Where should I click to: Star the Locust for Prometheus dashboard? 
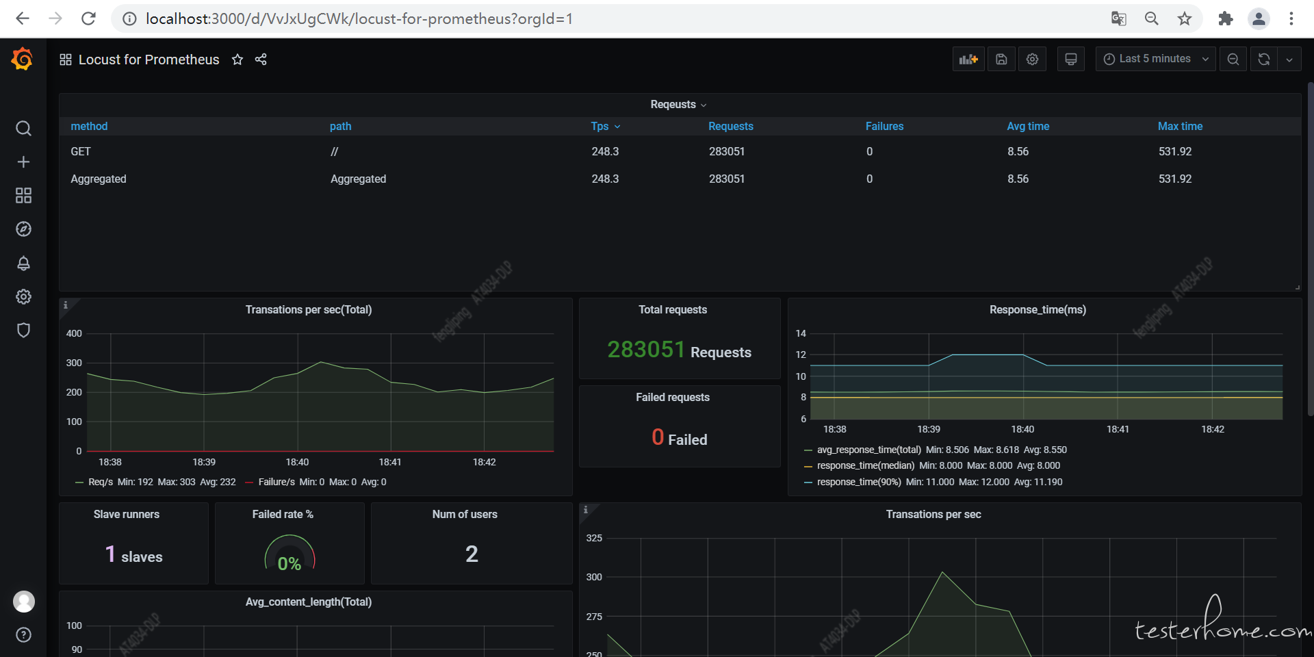[237, 60]
